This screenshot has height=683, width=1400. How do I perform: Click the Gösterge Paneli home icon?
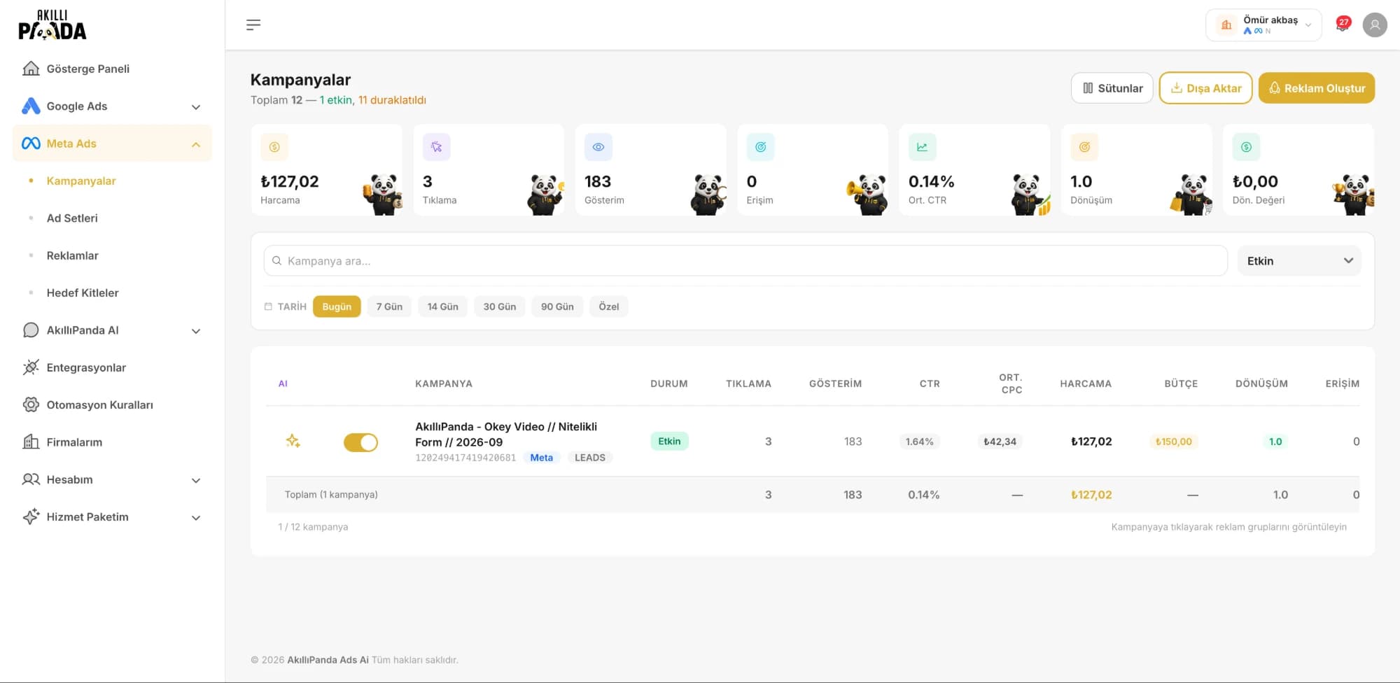31,69
